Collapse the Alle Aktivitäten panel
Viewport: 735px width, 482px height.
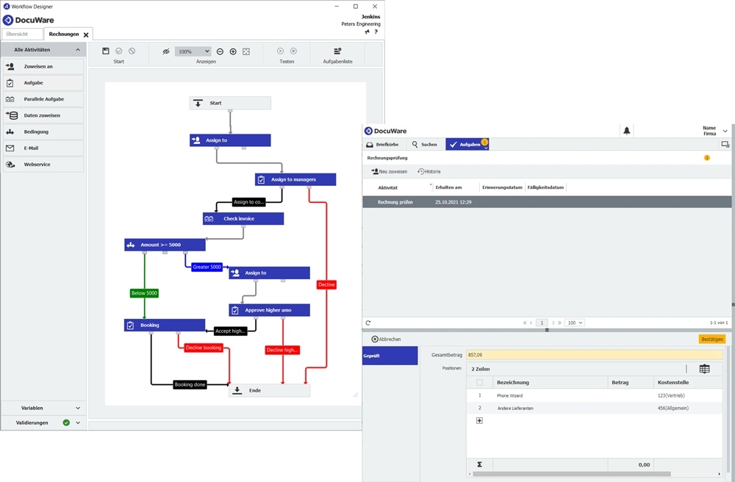coord(78,50)
